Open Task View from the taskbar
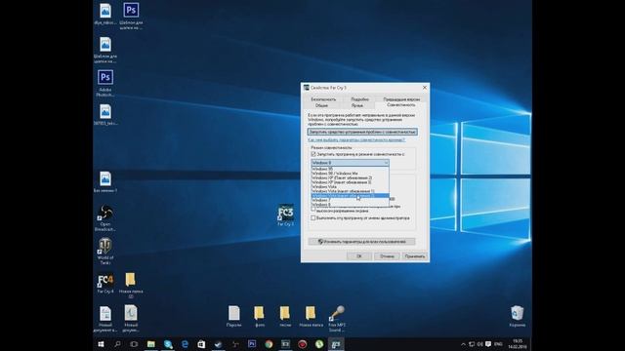 [135, 344]
